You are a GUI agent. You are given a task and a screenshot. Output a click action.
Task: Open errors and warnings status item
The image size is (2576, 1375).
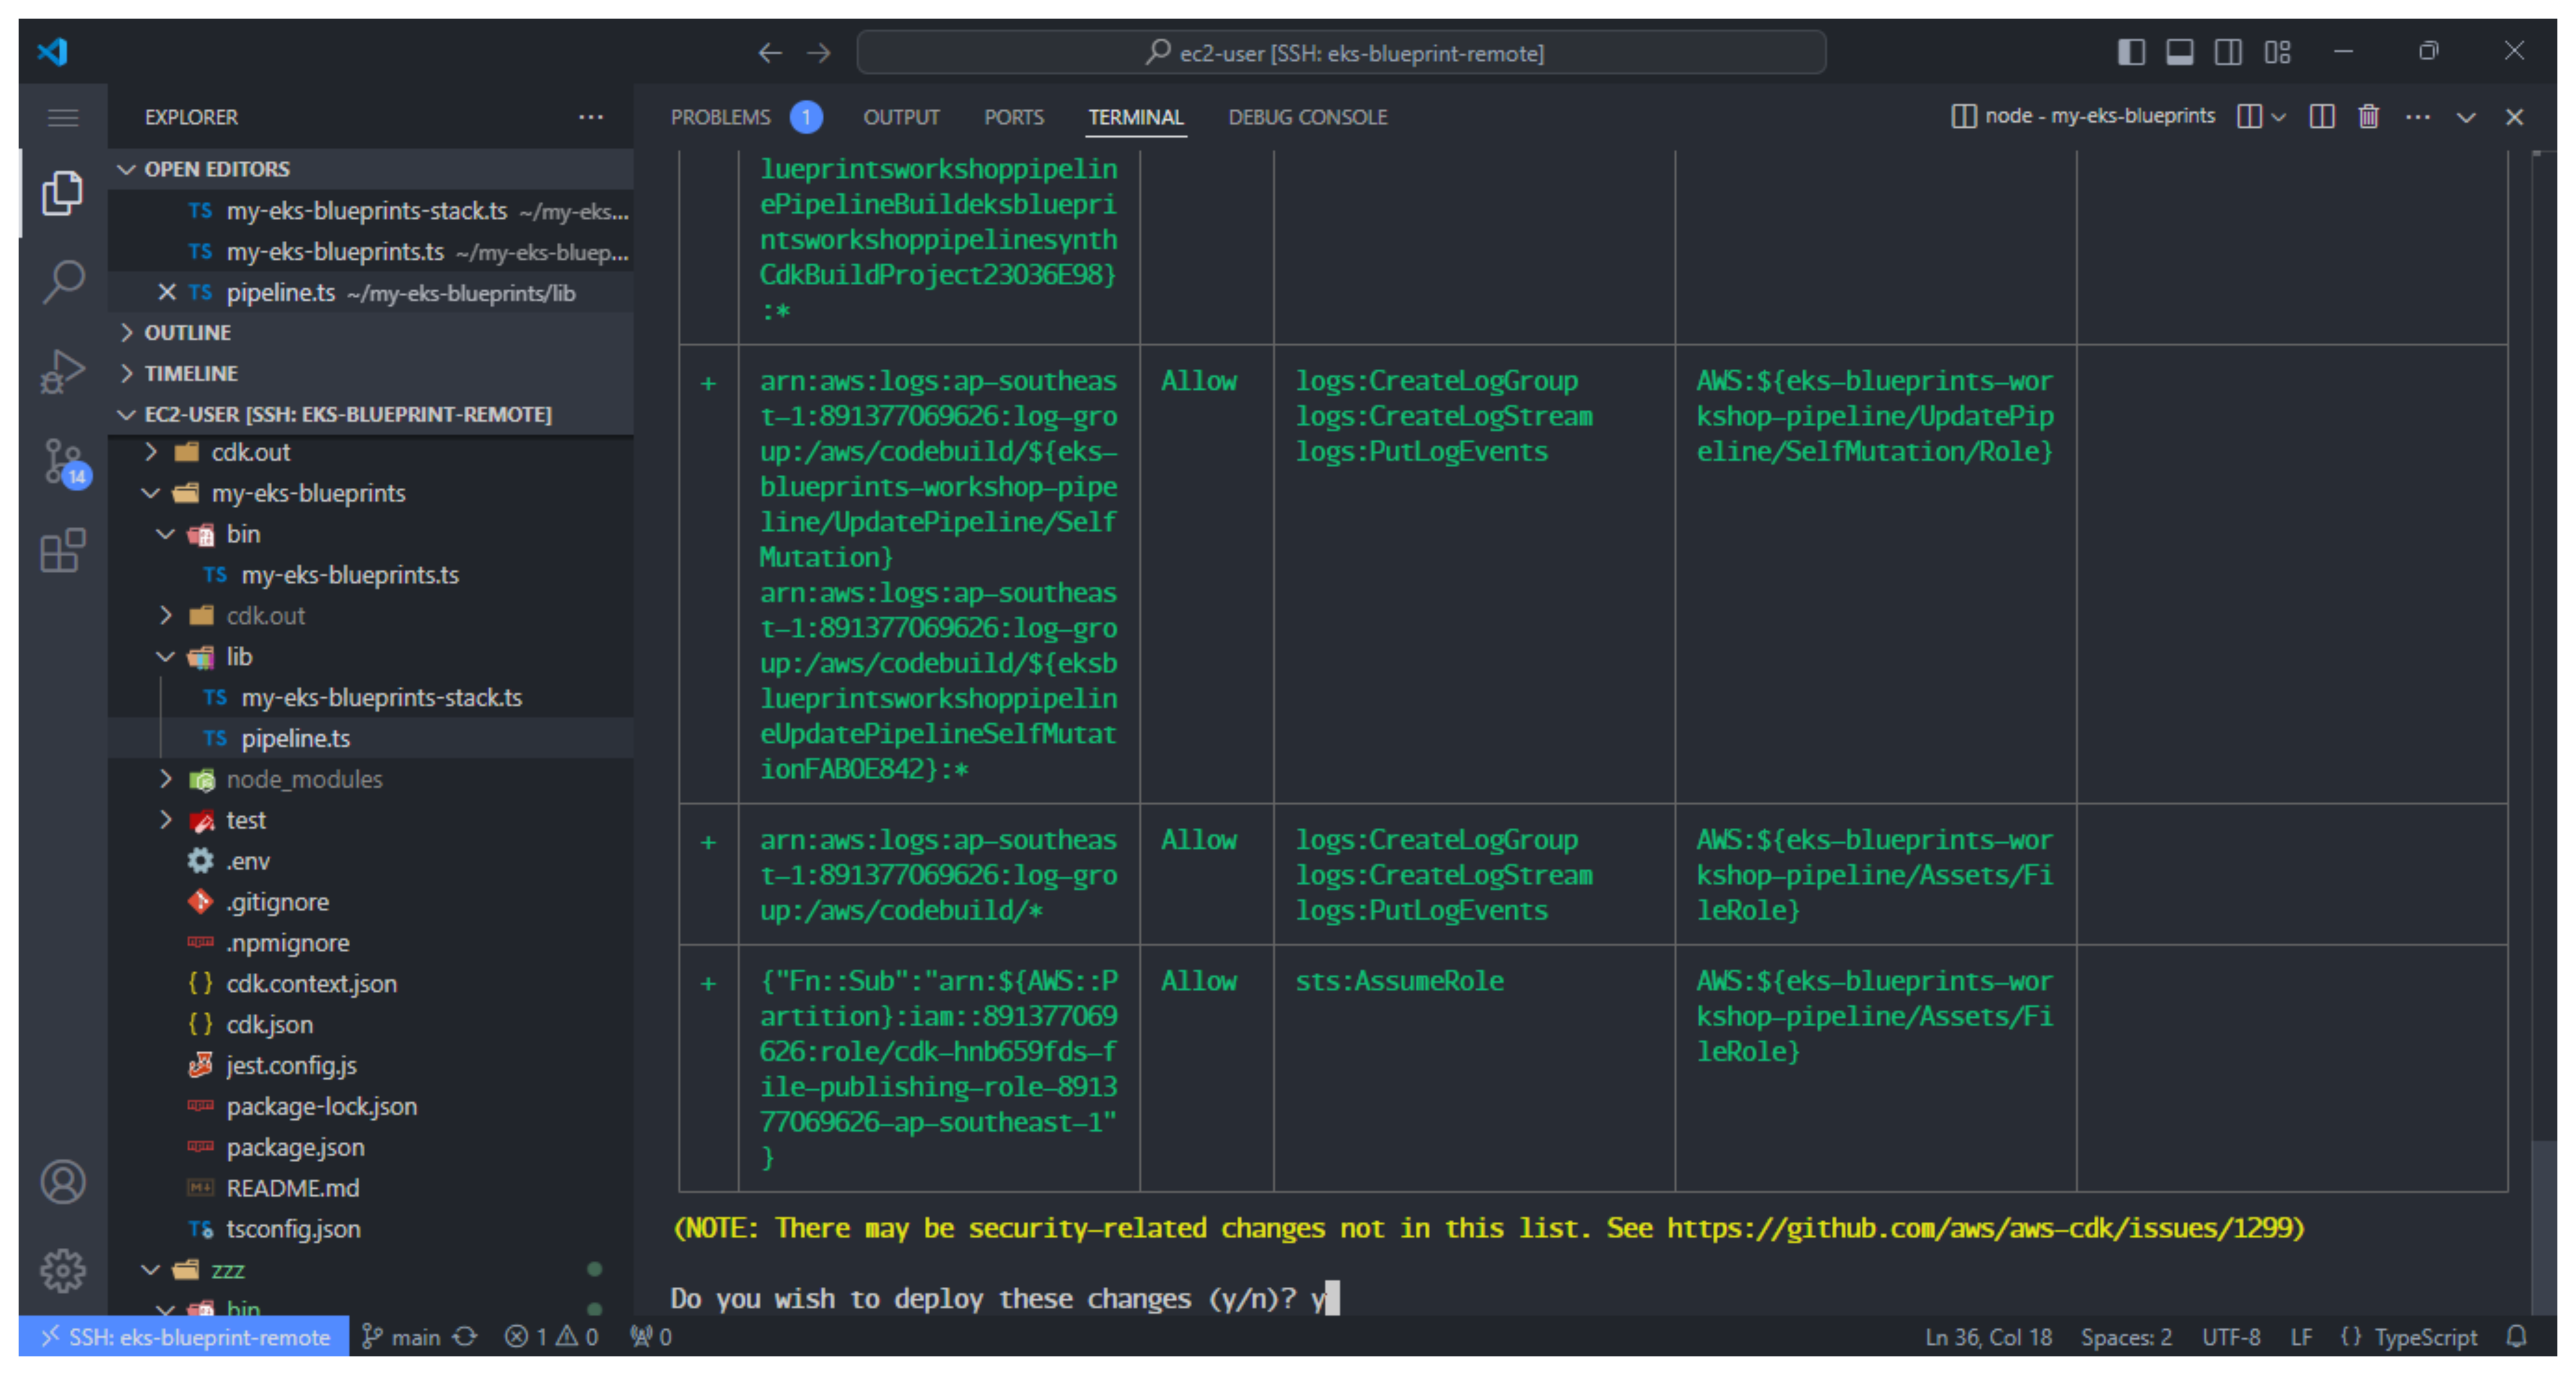click(551, 1336)
